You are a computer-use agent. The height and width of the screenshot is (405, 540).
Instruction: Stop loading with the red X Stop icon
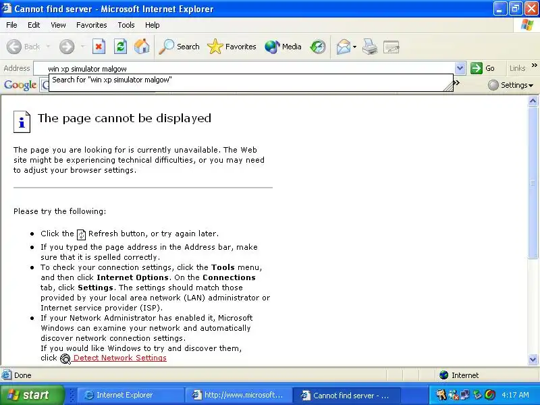tap(99, 47)
